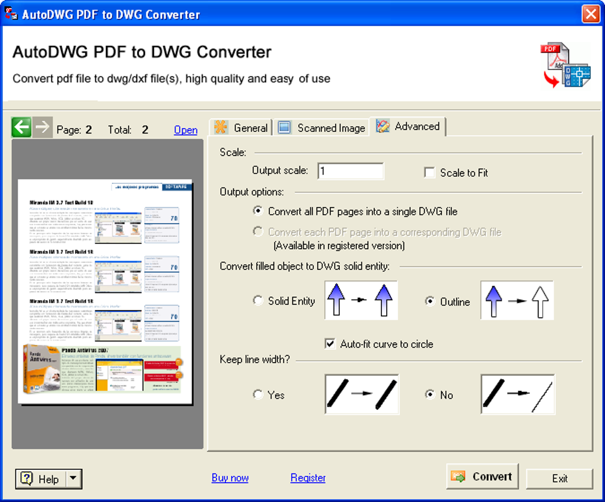Click the PDF to DWG logo icon
This screenshot has height=502, width=605.
tap(565, 65)
